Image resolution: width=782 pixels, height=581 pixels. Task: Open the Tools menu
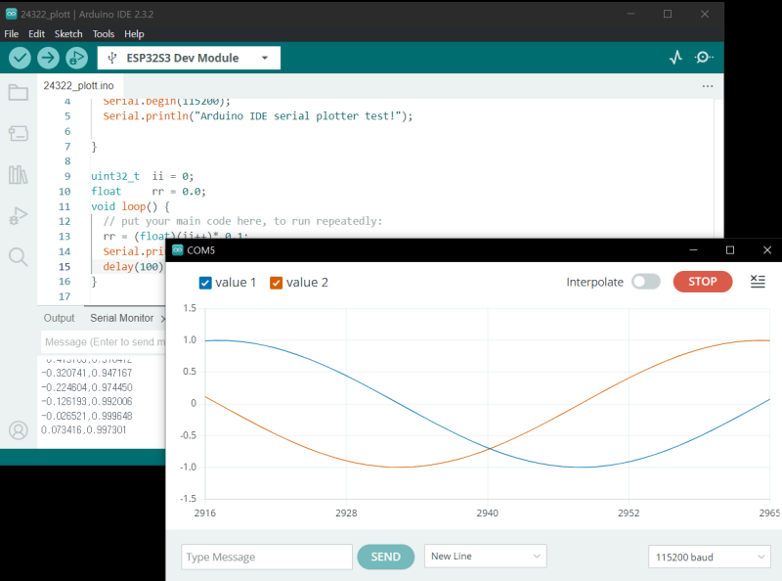[103, 33]
